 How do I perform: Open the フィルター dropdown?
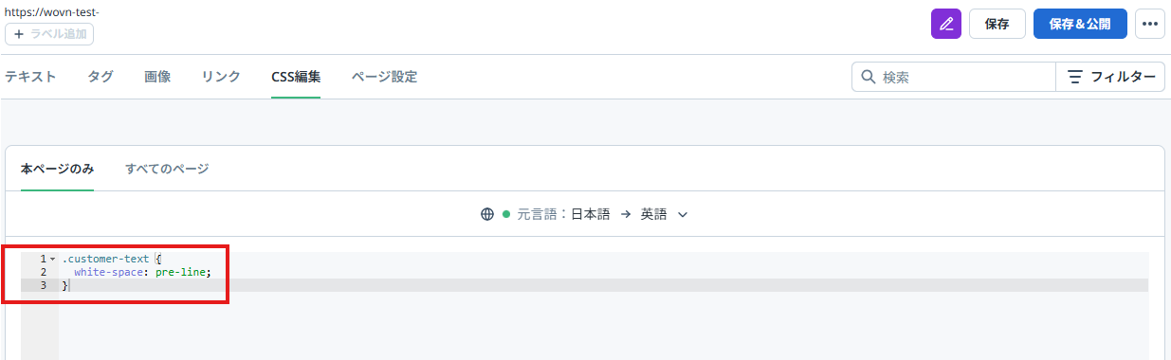click(x=1110, y=77)
